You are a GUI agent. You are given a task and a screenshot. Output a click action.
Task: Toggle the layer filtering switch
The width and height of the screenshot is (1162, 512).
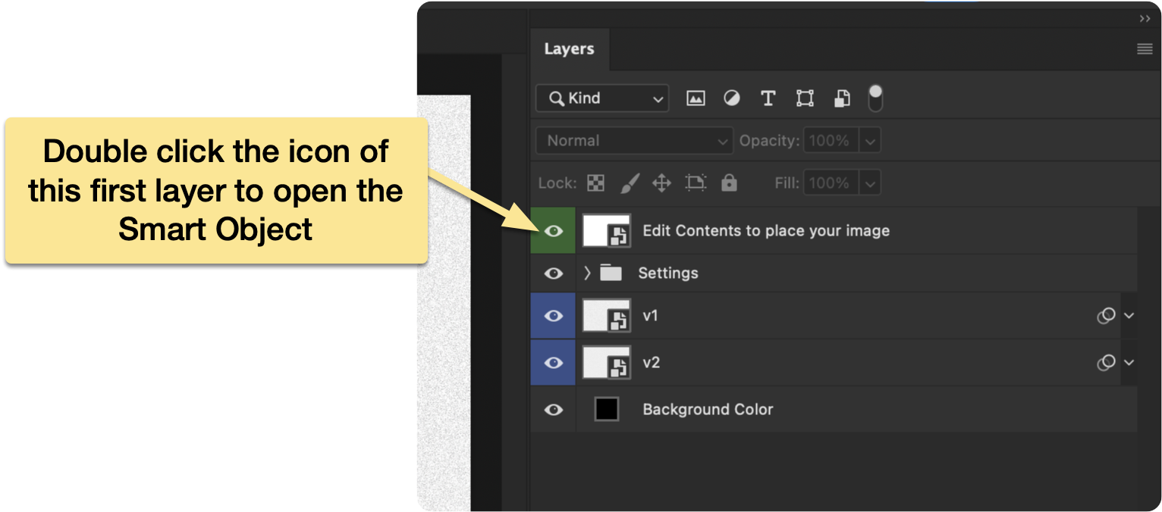(x=875, y=98)
